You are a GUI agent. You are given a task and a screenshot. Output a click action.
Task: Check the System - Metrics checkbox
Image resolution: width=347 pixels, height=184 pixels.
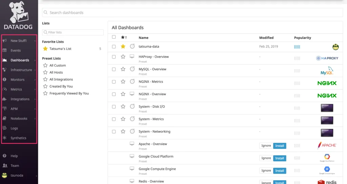point(114,119)
